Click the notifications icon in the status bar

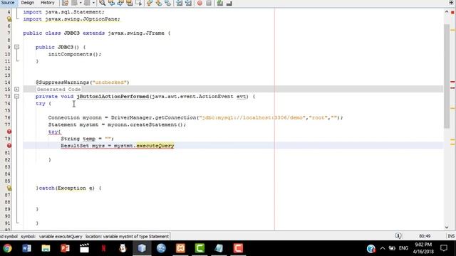click(x=398, y=236)
